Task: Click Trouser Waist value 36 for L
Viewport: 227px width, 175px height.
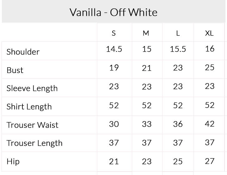Action: coord(178,124)
